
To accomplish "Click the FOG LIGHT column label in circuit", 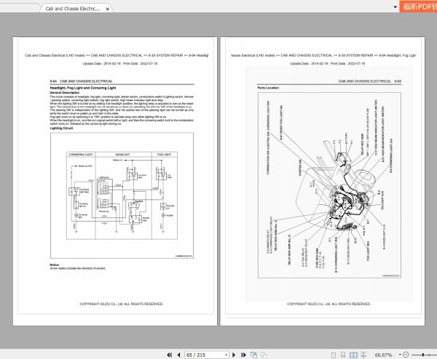I will pos(164,154).
